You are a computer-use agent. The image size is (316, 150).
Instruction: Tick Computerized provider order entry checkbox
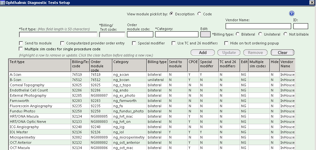[x=62, y=43]
